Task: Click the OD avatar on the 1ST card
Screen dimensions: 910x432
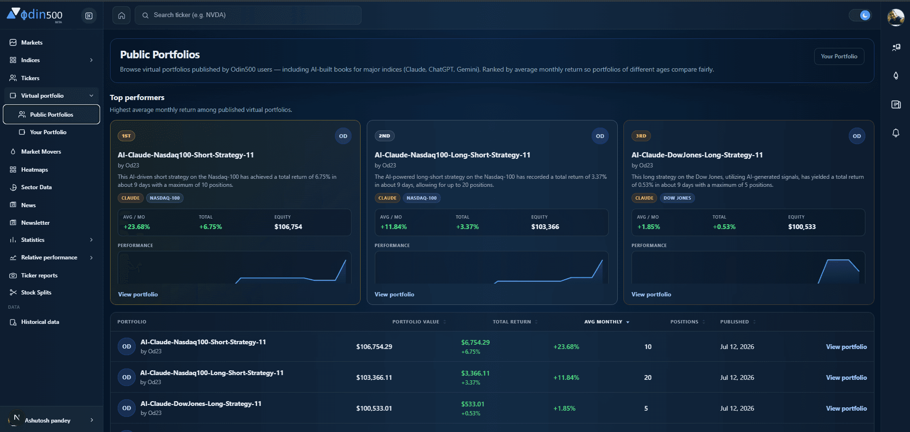Action: [x=343, y=136]
